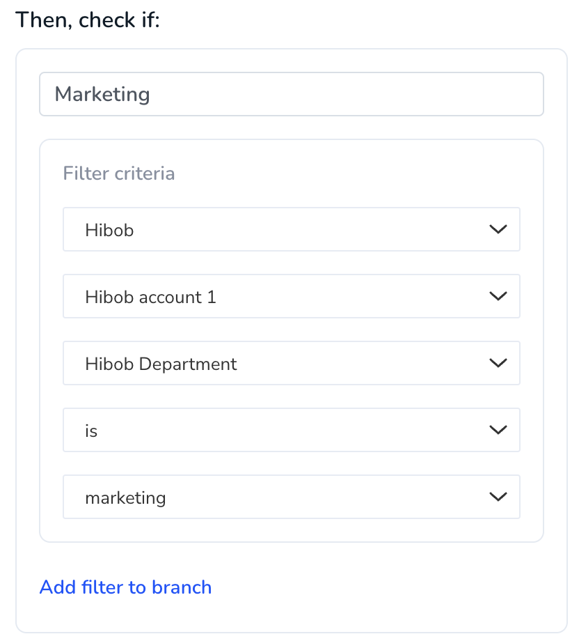The image size is (579, 641).
Task: Click the word 'is' in operator box
Action: click(91, 431)
